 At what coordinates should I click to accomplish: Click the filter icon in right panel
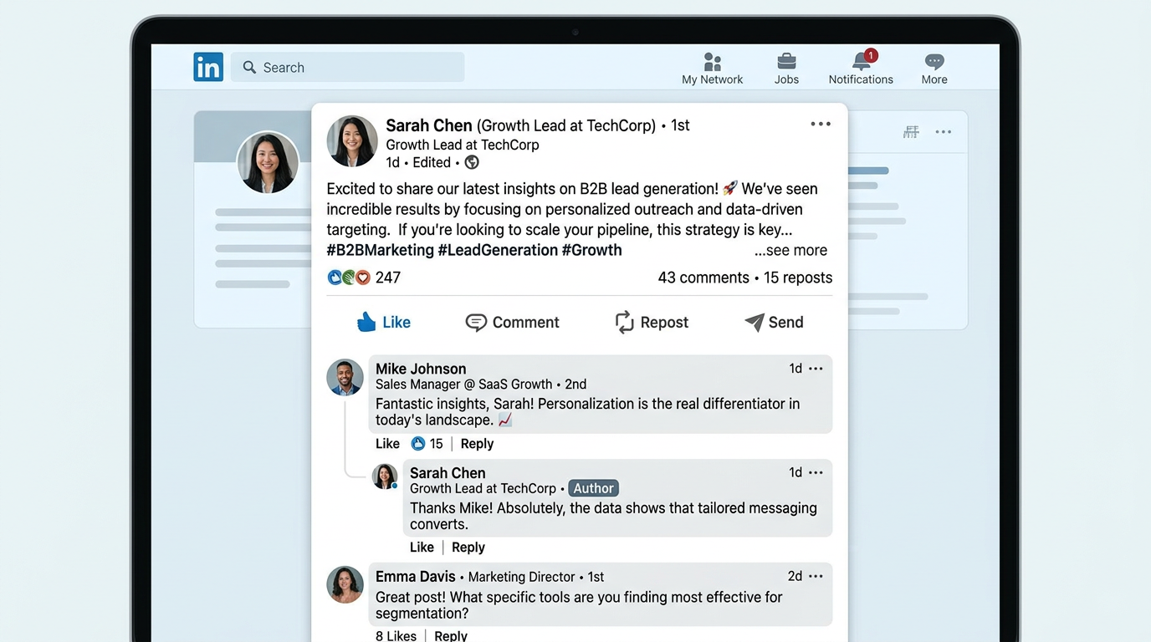click(x=911, y=132)
